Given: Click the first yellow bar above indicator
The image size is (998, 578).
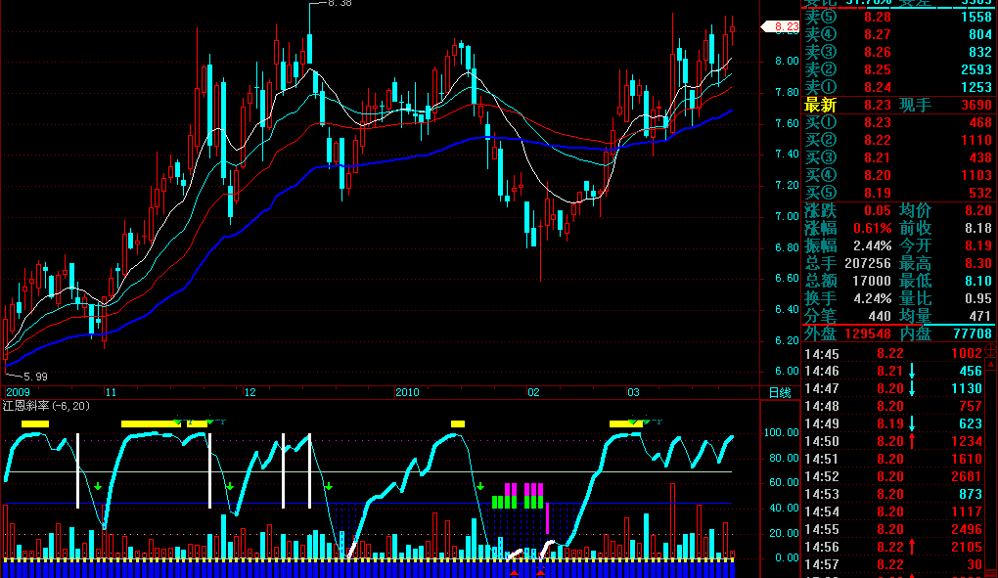Looking at the screenshot, I should (x=35, y=423).
